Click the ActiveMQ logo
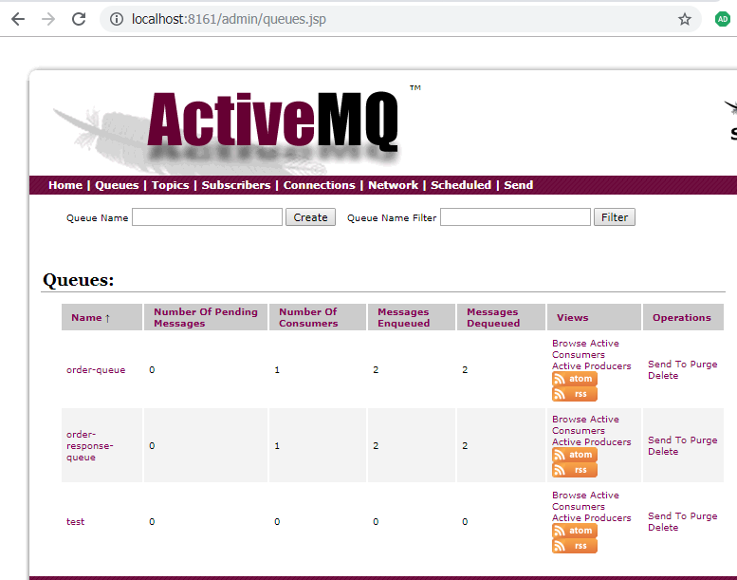Screen dimensions: 737x580 point(272,122)
